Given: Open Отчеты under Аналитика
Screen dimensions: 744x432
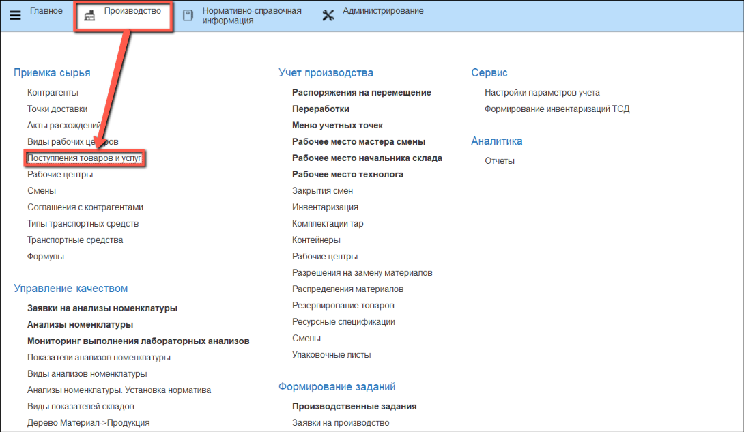Looking at the screenshot, I should (x=499, y=161).
